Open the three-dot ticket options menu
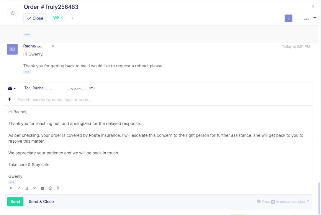Screen dimensions: 321x215 (x=313, y=7)
